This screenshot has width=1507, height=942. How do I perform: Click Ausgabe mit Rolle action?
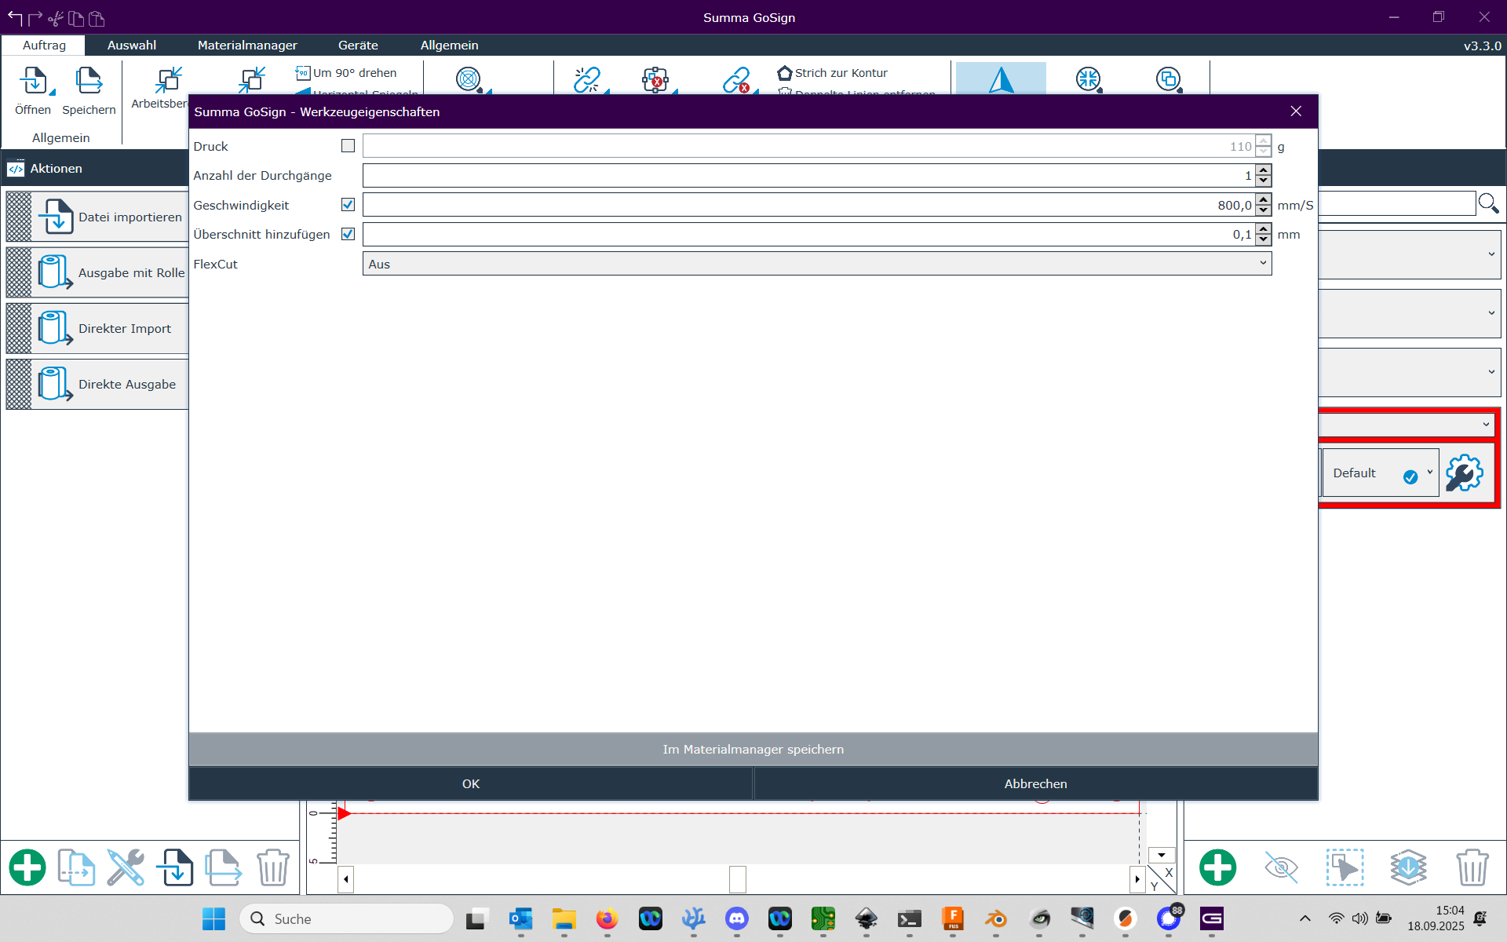coord(97,272)
